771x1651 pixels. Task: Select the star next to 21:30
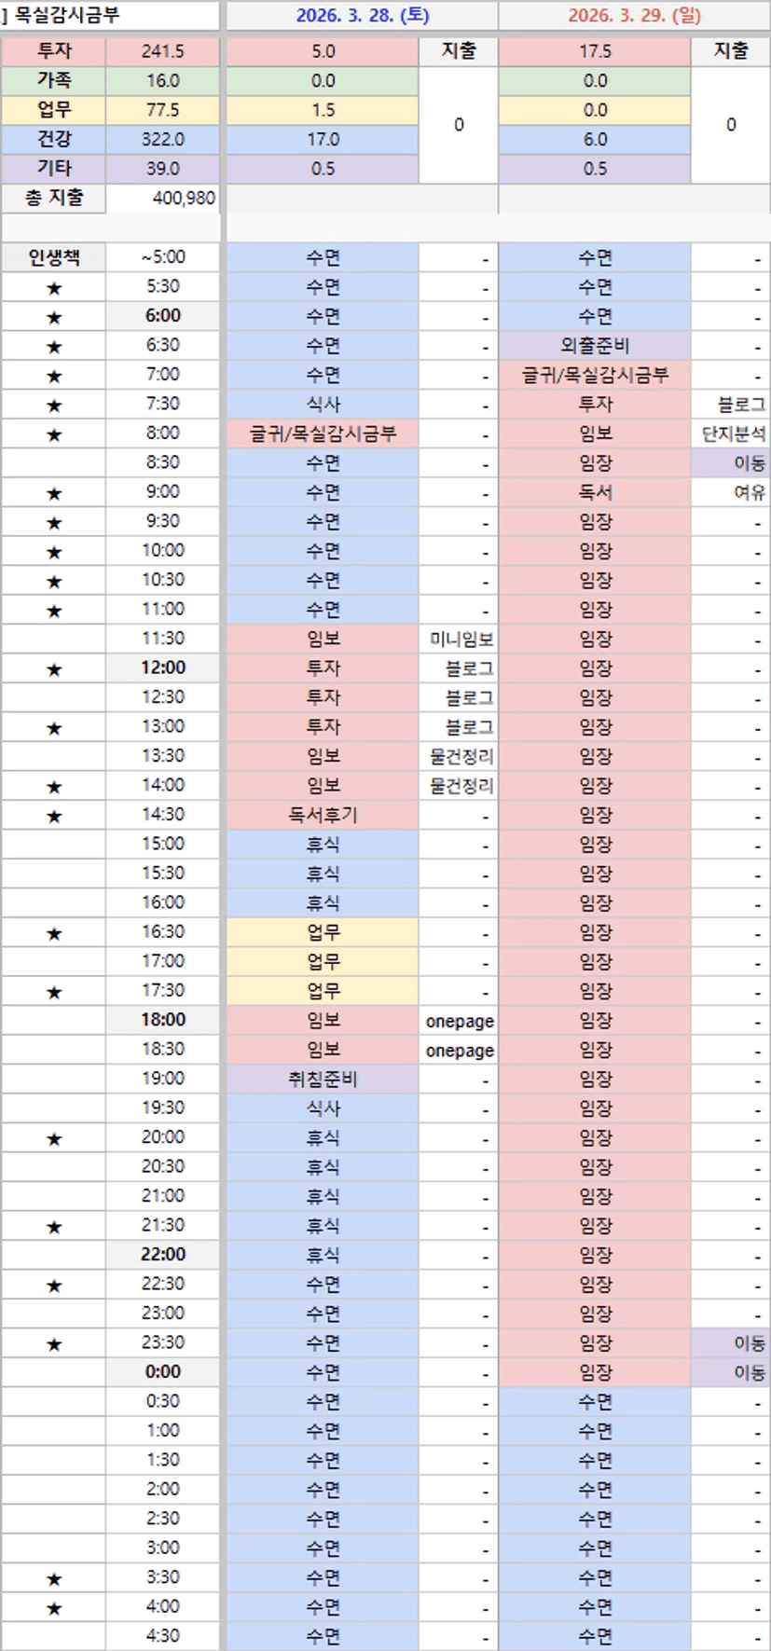click(54, 1226)
